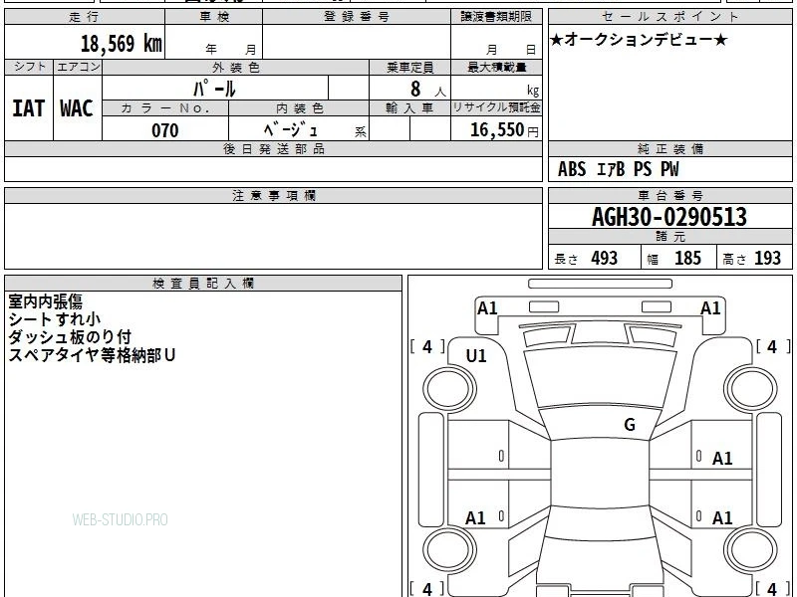Screen dimensions: 797x597
Task: Select the WAC air conditioner value
Action: pyautogui.click(x=77, y=108)
